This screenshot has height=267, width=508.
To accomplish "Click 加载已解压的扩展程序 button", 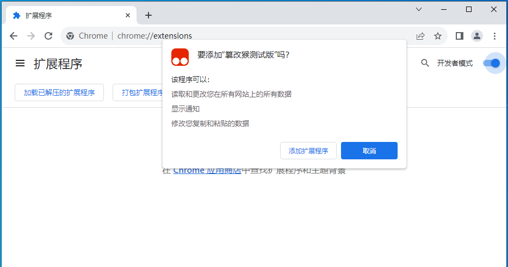I will coord(59,92).
